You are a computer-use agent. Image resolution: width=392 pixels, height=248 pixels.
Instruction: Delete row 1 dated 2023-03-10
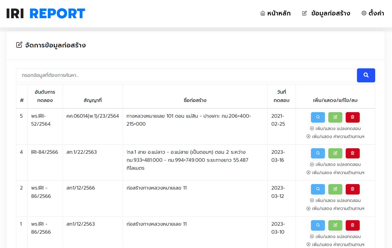point(352,225)
